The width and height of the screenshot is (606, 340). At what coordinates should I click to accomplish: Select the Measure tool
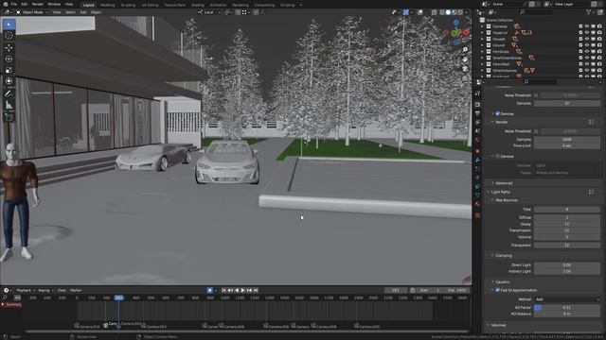[x=9, y=105]
